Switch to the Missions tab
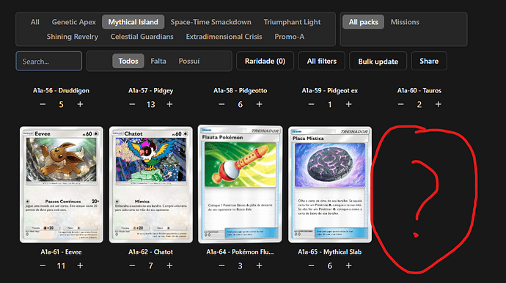The image size is (506, 283). (405, 22)
